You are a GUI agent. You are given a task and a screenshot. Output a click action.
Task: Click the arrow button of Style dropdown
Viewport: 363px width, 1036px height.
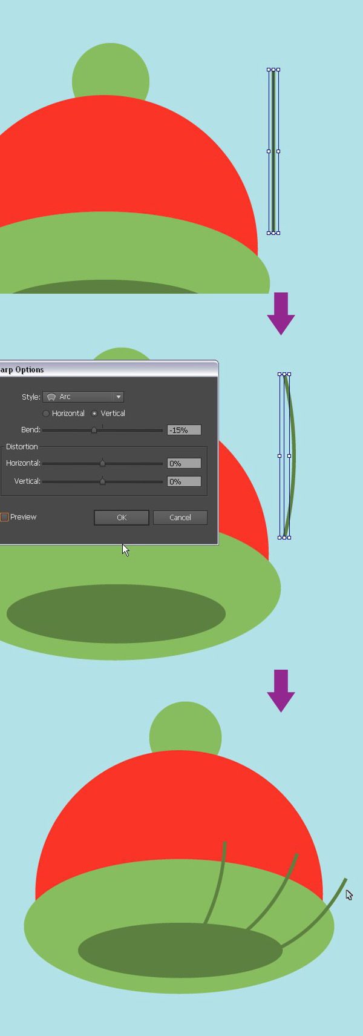point(119,397)
